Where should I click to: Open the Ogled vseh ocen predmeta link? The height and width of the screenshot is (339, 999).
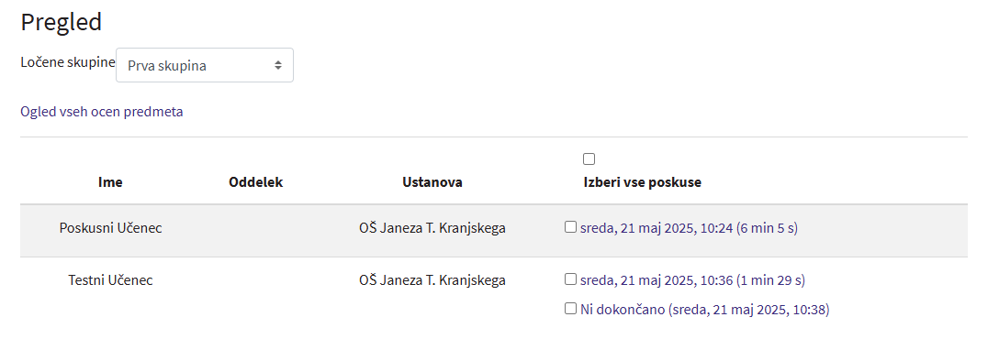tap(102, 112)
